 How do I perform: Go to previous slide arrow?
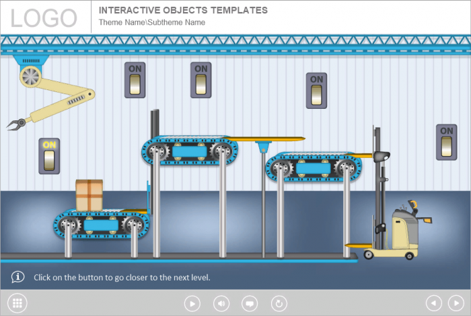(434, 304)
